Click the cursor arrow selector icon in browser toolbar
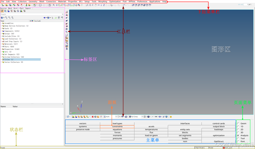 point(52,18)
